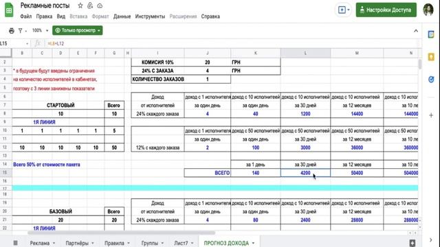
Task: Click the document title Рекламные посты
Action: 45,5
